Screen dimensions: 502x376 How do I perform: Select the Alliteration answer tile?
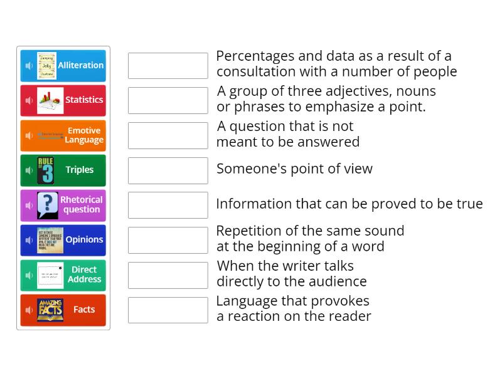pyautogui.click(x=80, y=66)
